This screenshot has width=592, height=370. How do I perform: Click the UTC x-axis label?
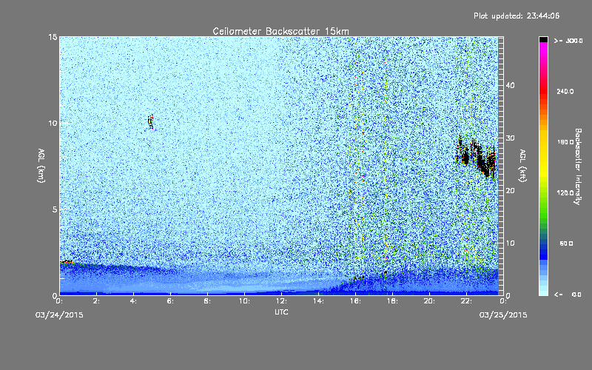(x=281, y=312)
